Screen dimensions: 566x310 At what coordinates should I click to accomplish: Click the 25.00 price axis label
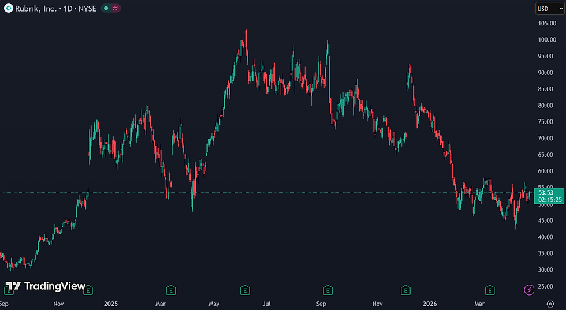(x=545, y=286)
